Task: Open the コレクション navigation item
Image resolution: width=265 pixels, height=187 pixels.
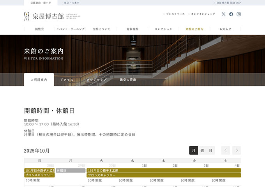Action: click(163, 29)
